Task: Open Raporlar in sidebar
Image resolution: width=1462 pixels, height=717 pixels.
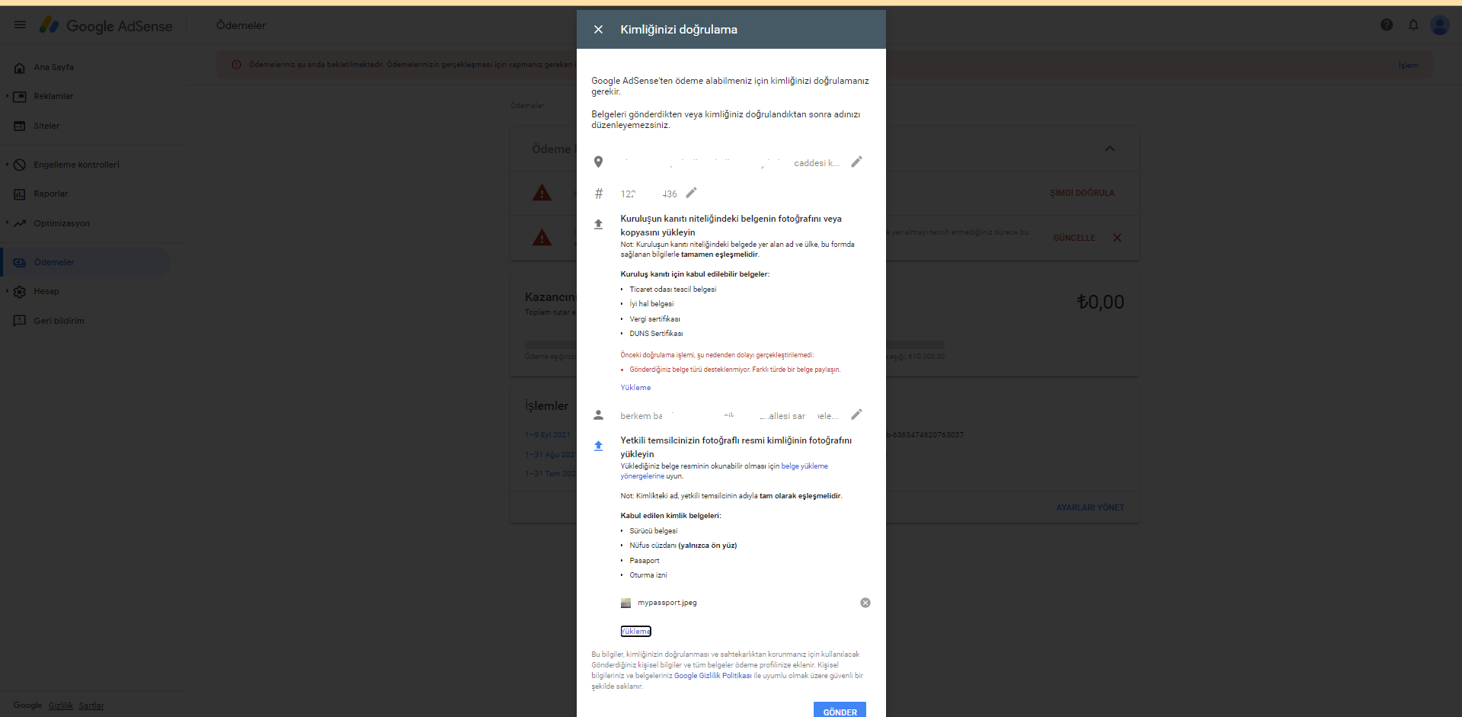Action: point(51,194)
